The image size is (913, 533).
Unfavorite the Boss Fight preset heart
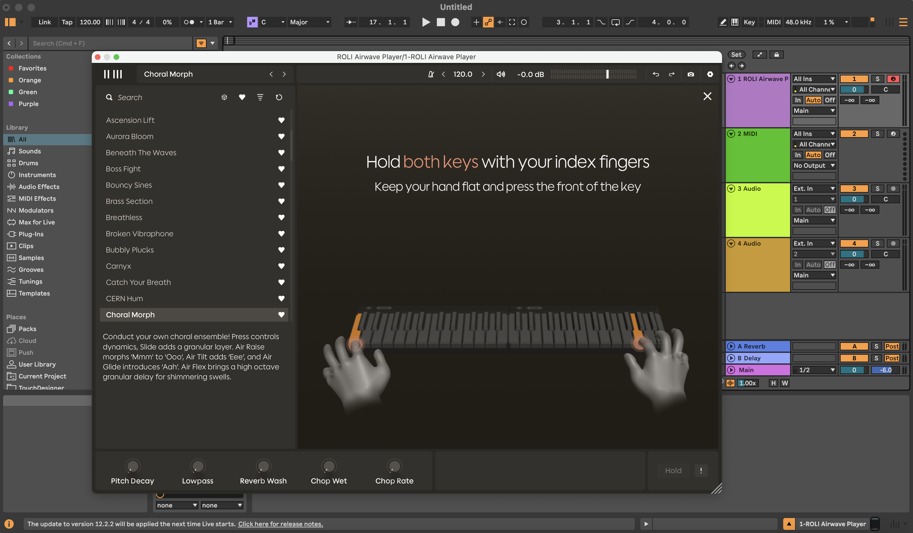(281, 169)
